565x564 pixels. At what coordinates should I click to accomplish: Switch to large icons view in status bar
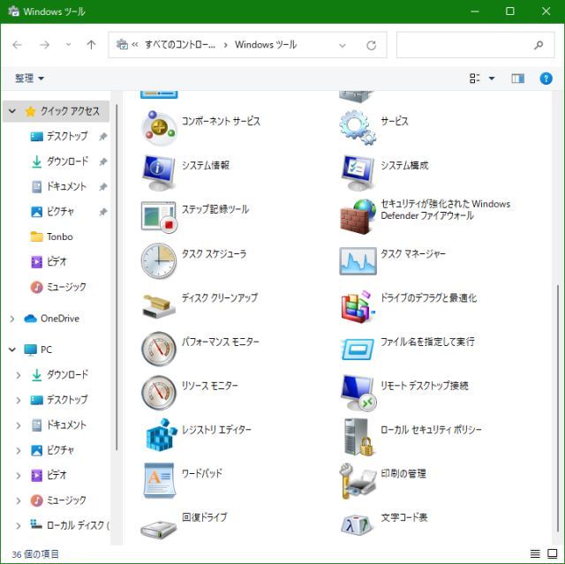click(553, 553)
